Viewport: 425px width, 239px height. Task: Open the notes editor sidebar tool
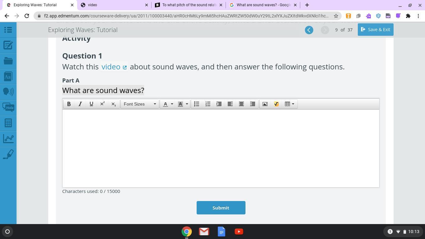(8, 45)
